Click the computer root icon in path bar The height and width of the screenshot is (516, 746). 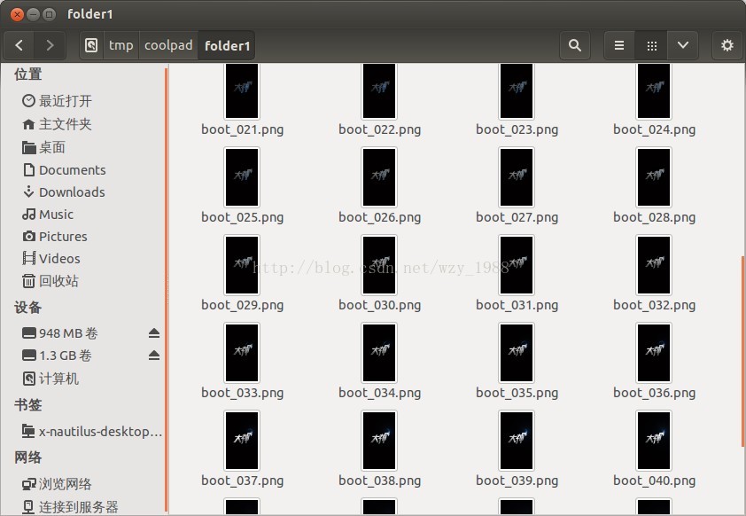coord(91,45)
